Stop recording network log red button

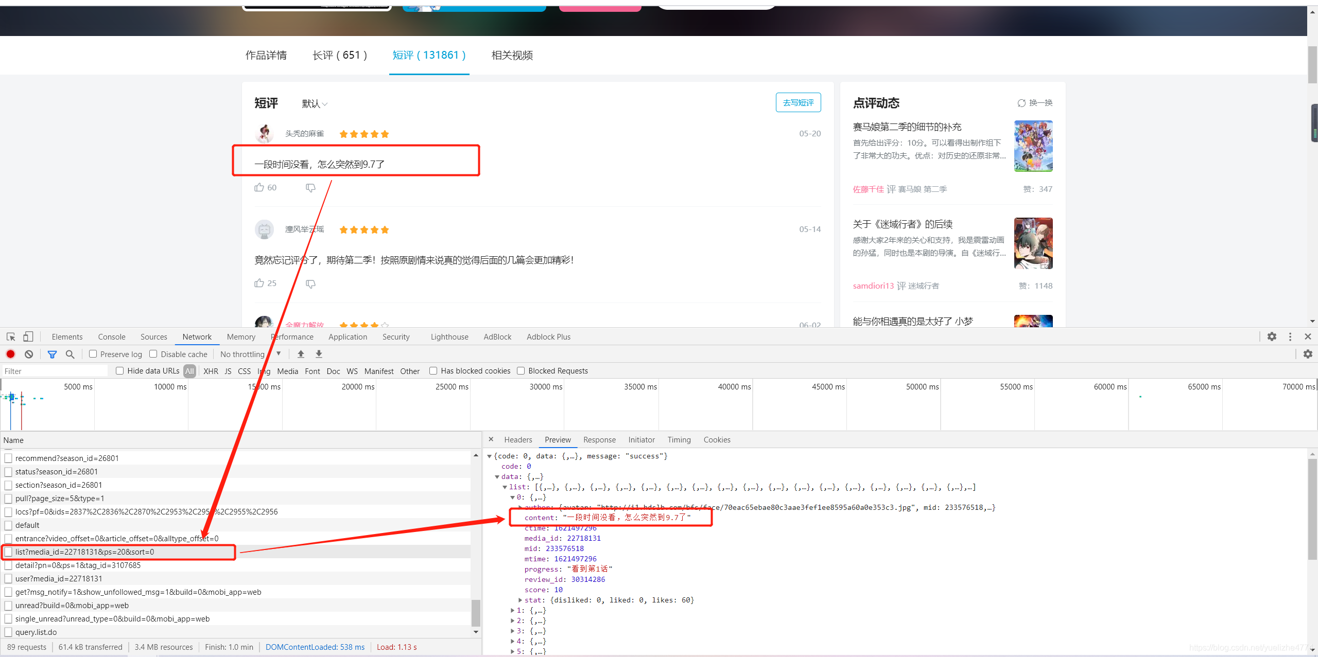(10, 354)
